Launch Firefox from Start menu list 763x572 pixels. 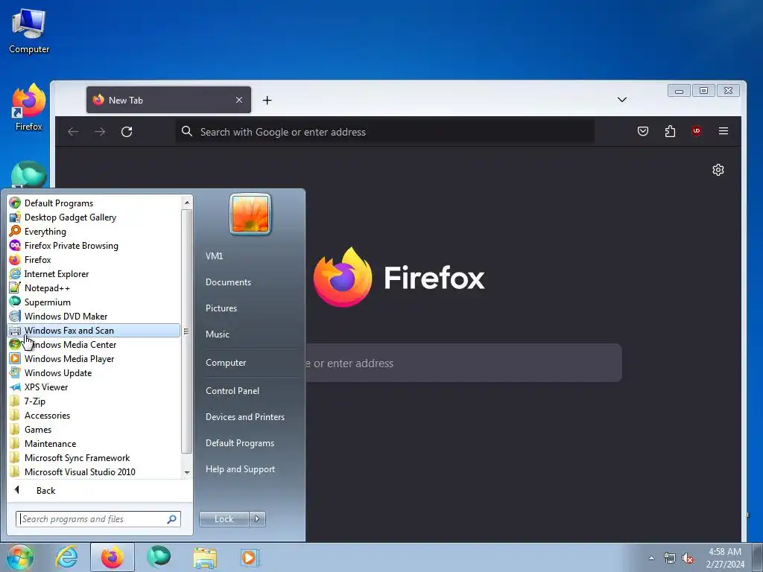(94, 259)
